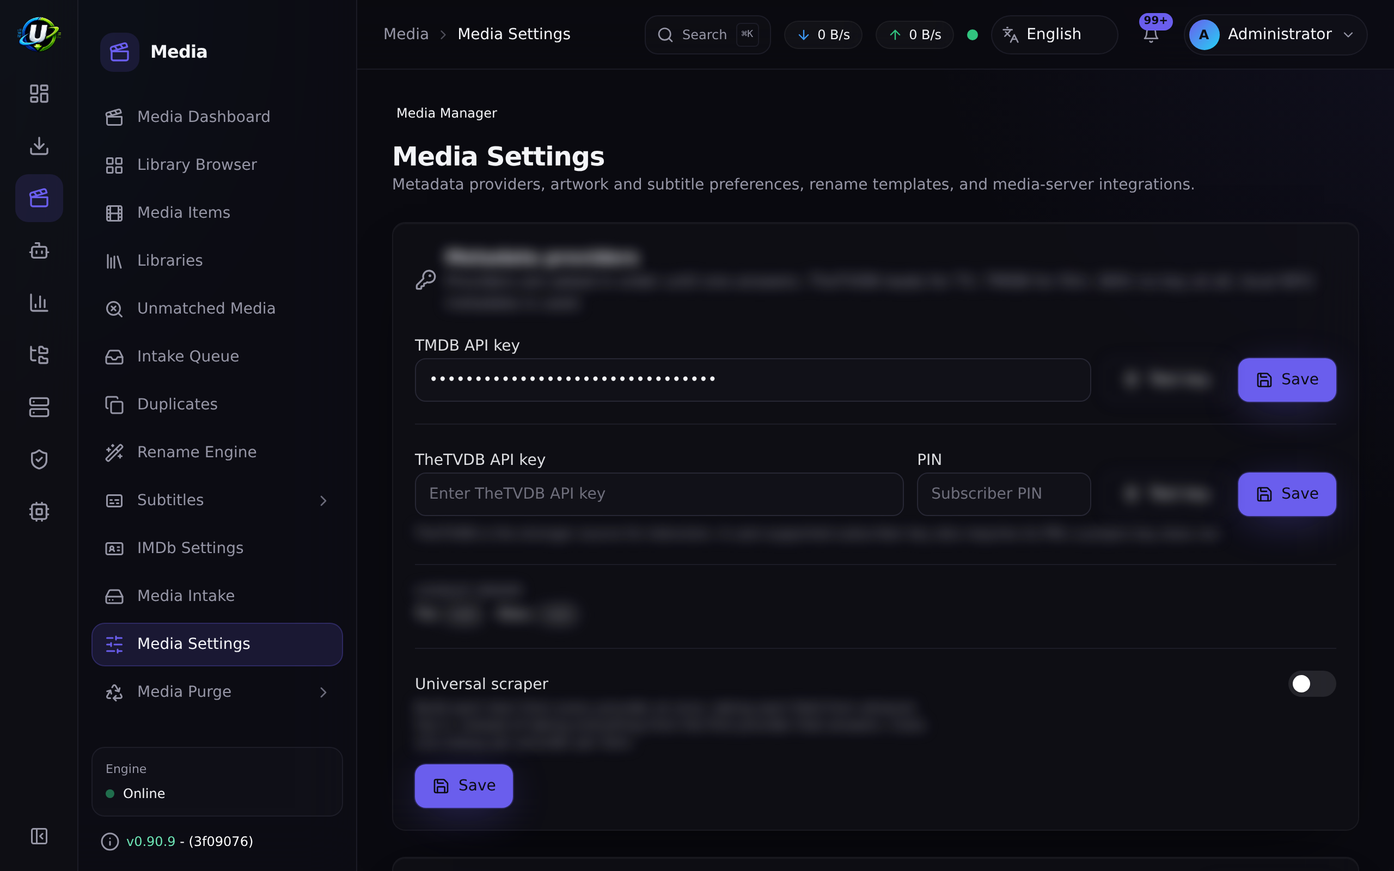Select the media clapperboard icon in rail
The image size is (1394, 871).
(x=39, y=198)
